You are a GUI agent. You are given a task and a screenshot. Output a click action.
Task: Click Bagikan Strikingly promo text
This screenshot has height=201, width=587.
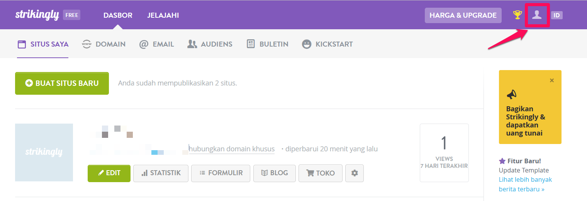526,121
